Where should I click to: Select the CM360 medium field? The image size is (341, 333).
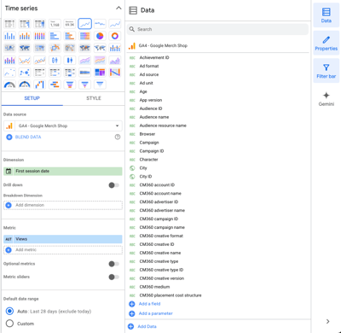point(154,287)
